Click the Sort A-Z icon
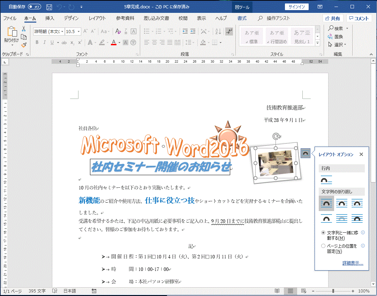Viewport: 377px width, 296px height. 218,31
